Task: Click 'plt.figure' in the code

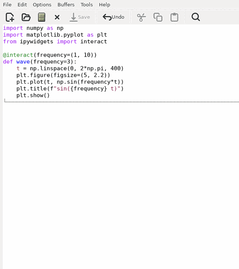Action: point(33,75)
